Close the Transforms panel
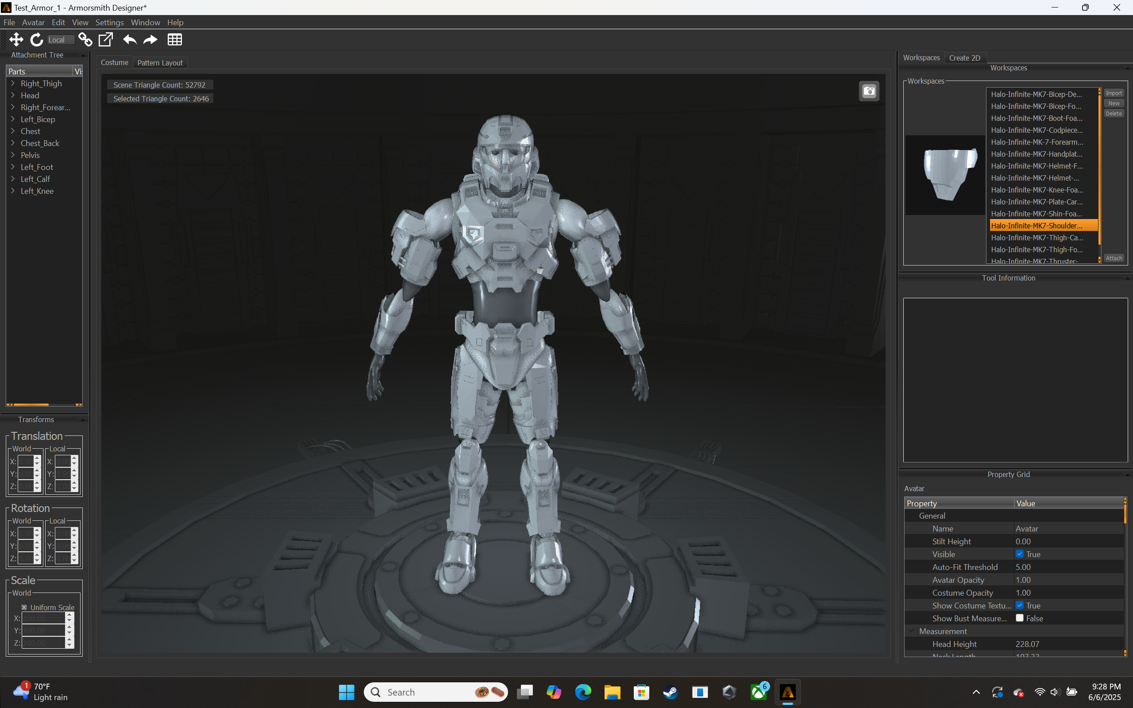The width and height of the screenshot is (1133, 708). click(x=83, y=420)
